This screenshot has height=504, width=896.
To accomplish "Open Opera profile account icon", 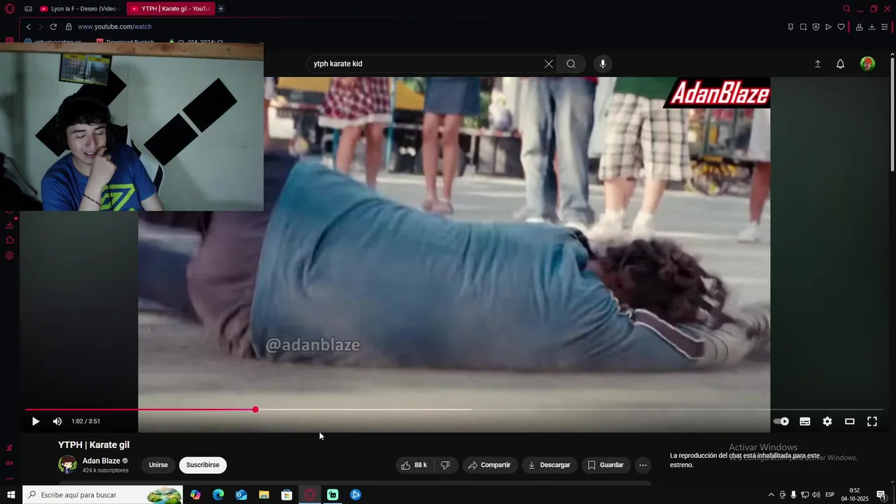I will click(x=859, y=27).
